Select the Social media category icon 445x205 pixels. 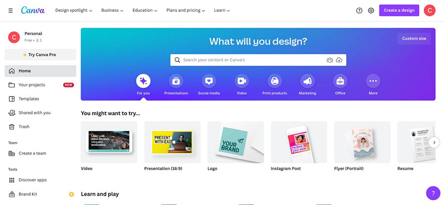(209, 81)
